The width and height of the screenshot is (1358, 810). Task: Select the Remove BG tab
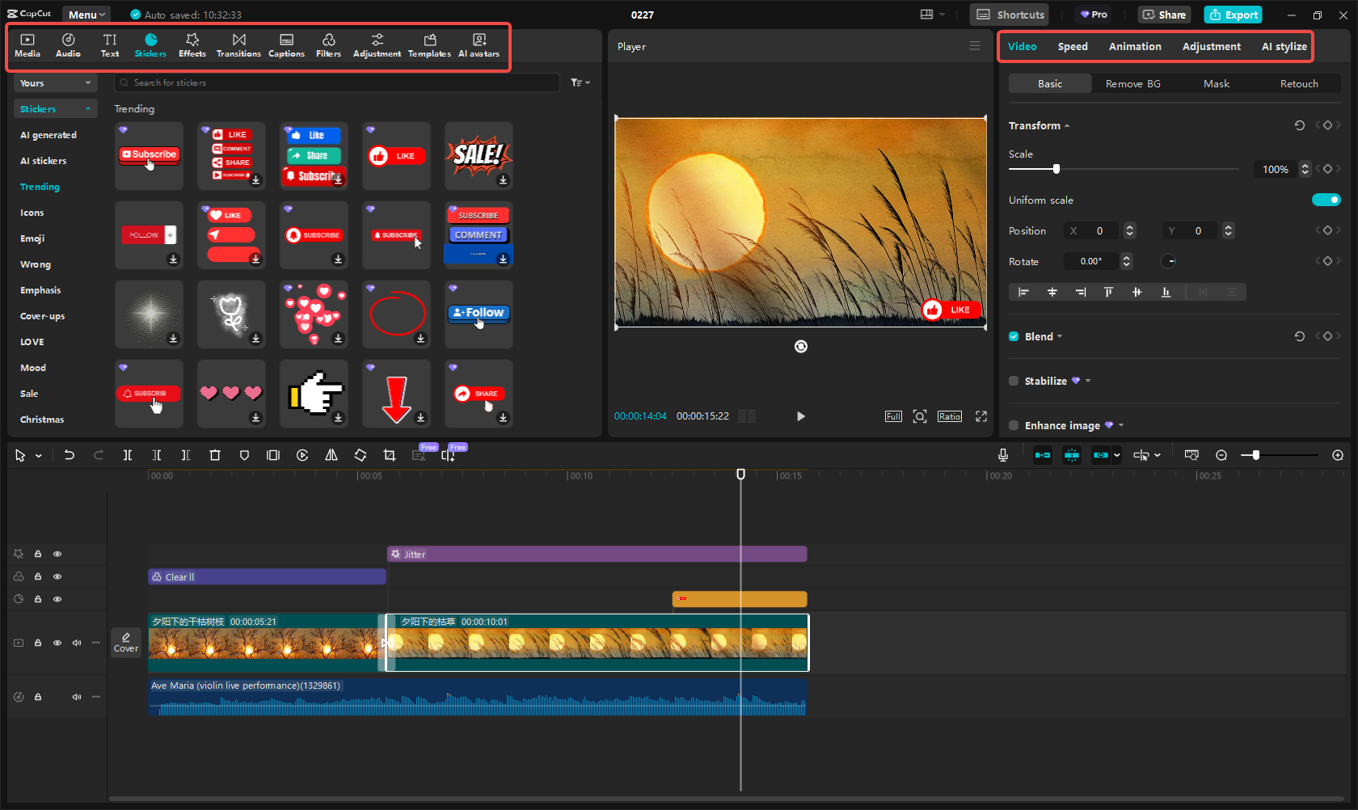pos(1132,84)
